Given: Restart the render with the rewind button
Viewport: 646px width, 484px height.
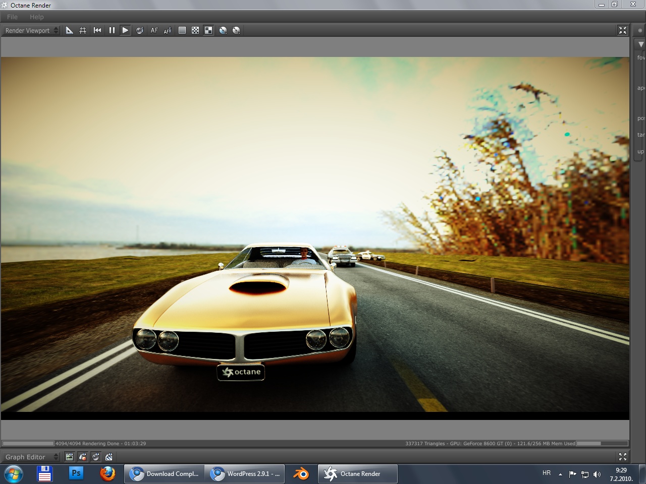Looking at the screenshot, I should click(x=97, y=30).
